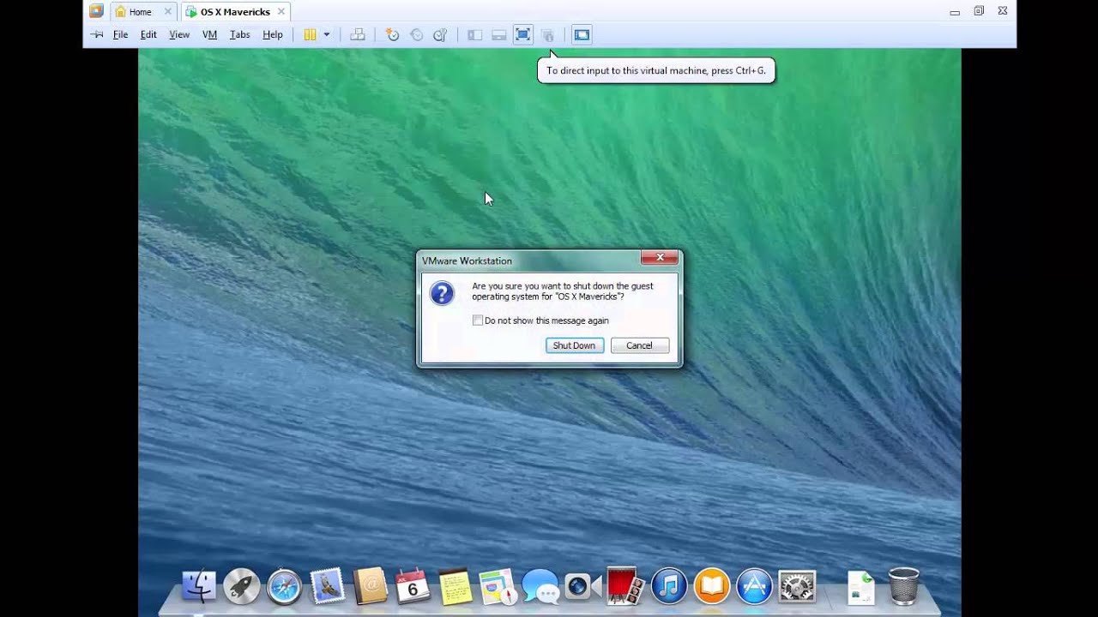Open the File menu
Viewport: 1098px width, 617px height.
121,35
